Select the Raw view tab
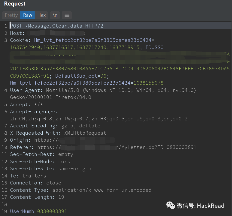232x216 pixels. [x=28, y=15]
